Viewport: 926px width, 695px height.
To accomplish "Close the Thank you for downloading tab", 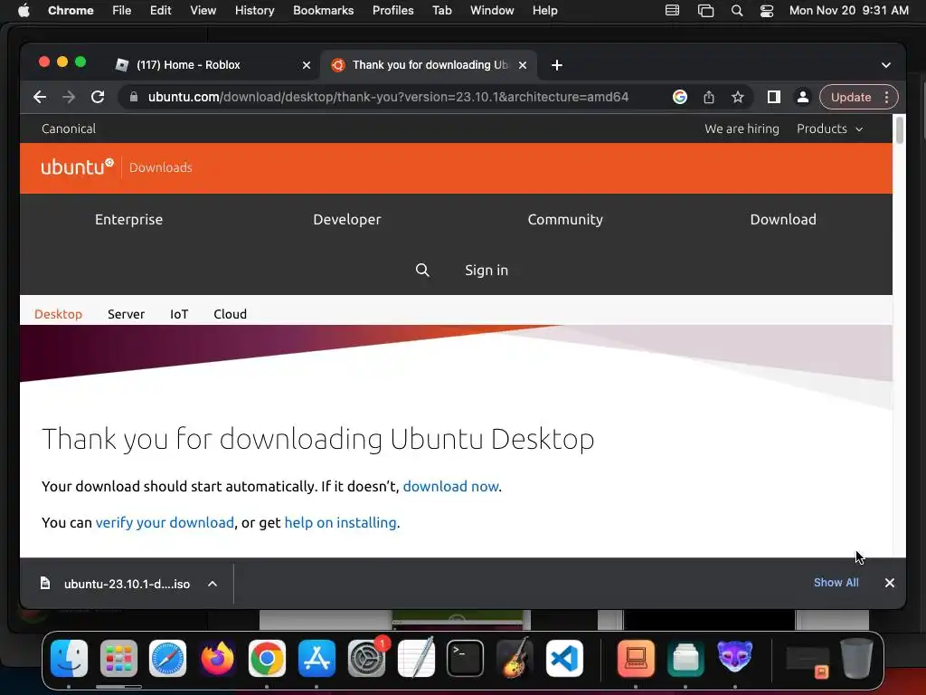I will [x=523, y=65].
